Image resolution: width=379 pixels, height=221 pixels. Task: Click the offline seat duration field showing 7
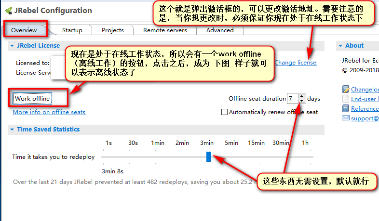293,98
